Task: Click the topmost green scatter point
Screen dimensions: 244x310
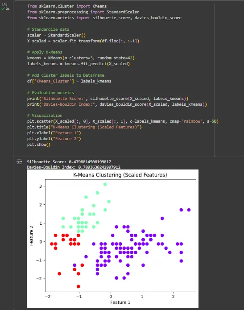Action: [105, 184]
